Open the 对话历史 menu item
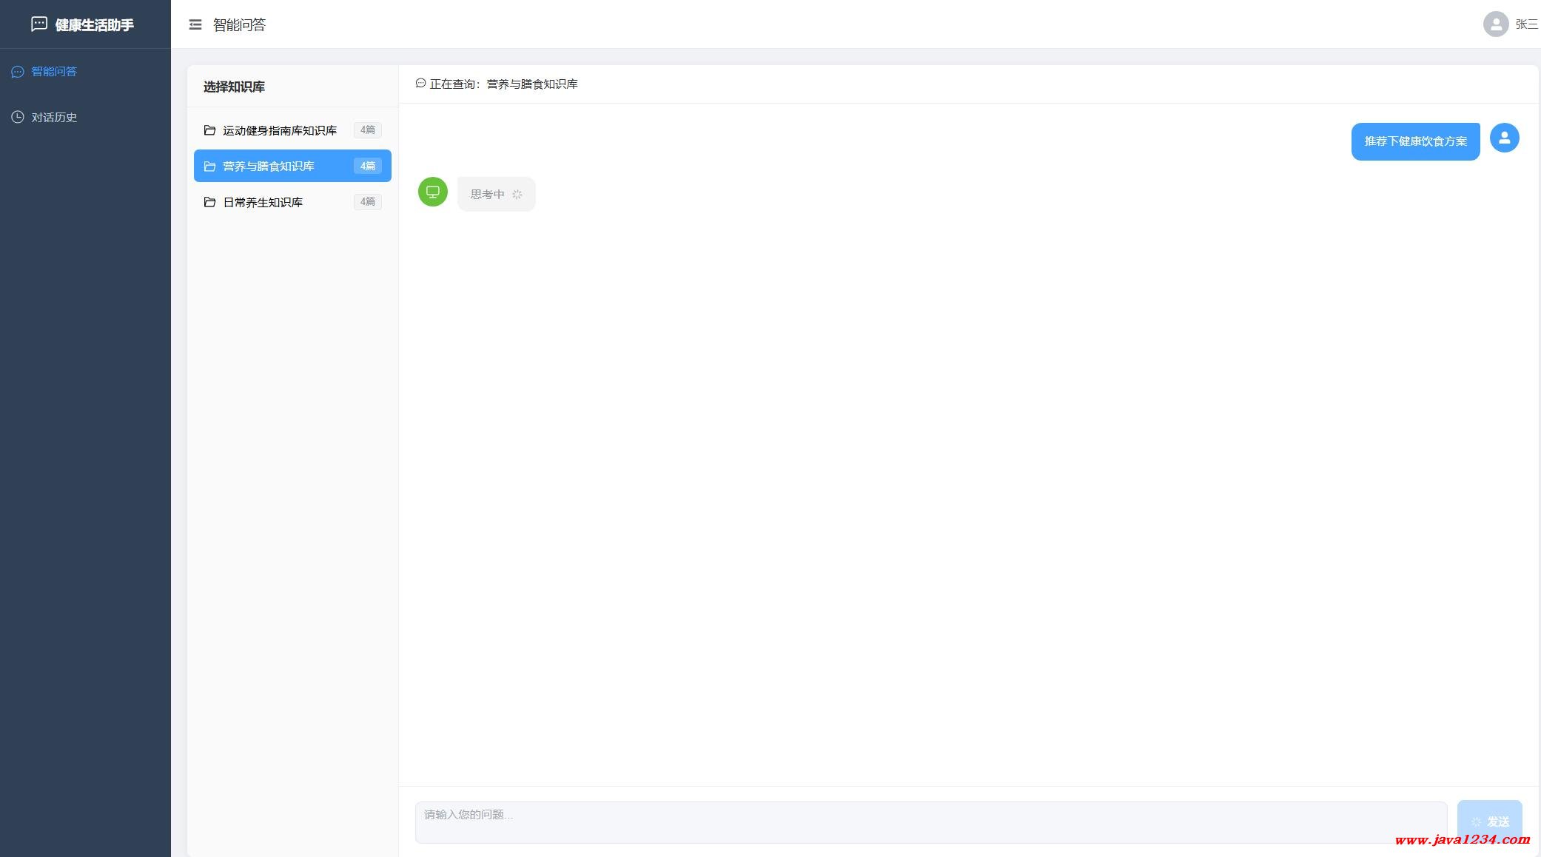 point(54,117)
